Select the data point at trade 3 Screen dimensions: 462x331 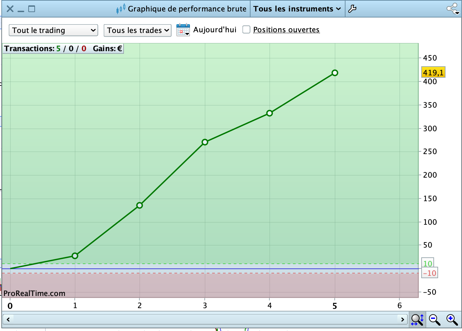pyautogui.click(x=205, y=142)
